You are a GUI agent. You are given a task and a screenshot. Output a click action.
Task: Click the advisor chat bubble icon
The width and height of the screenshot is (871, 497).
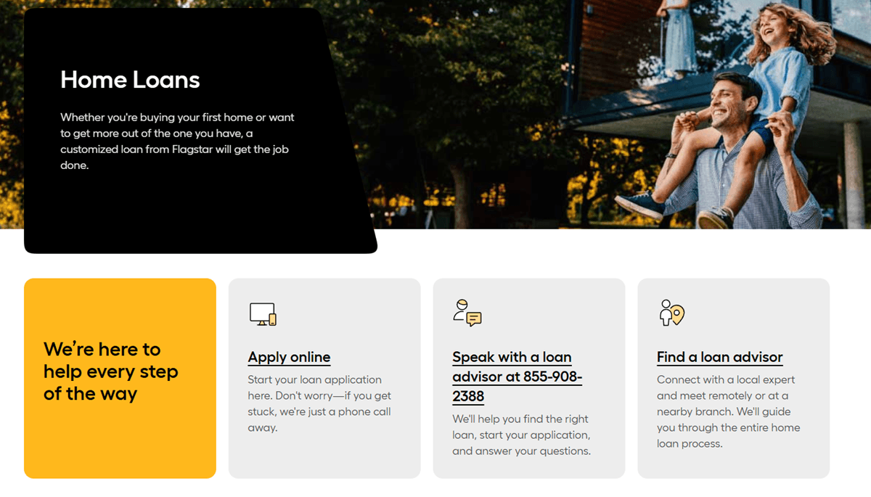point(467,313)
